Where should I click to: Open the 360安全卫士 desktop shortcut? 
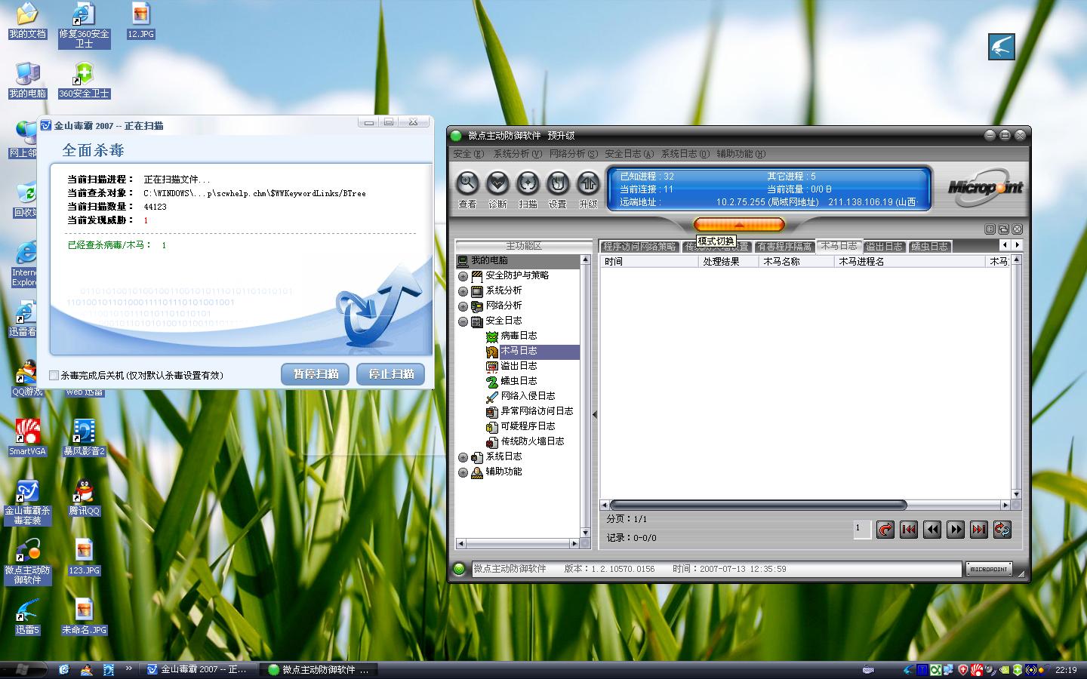coord(84,81)
